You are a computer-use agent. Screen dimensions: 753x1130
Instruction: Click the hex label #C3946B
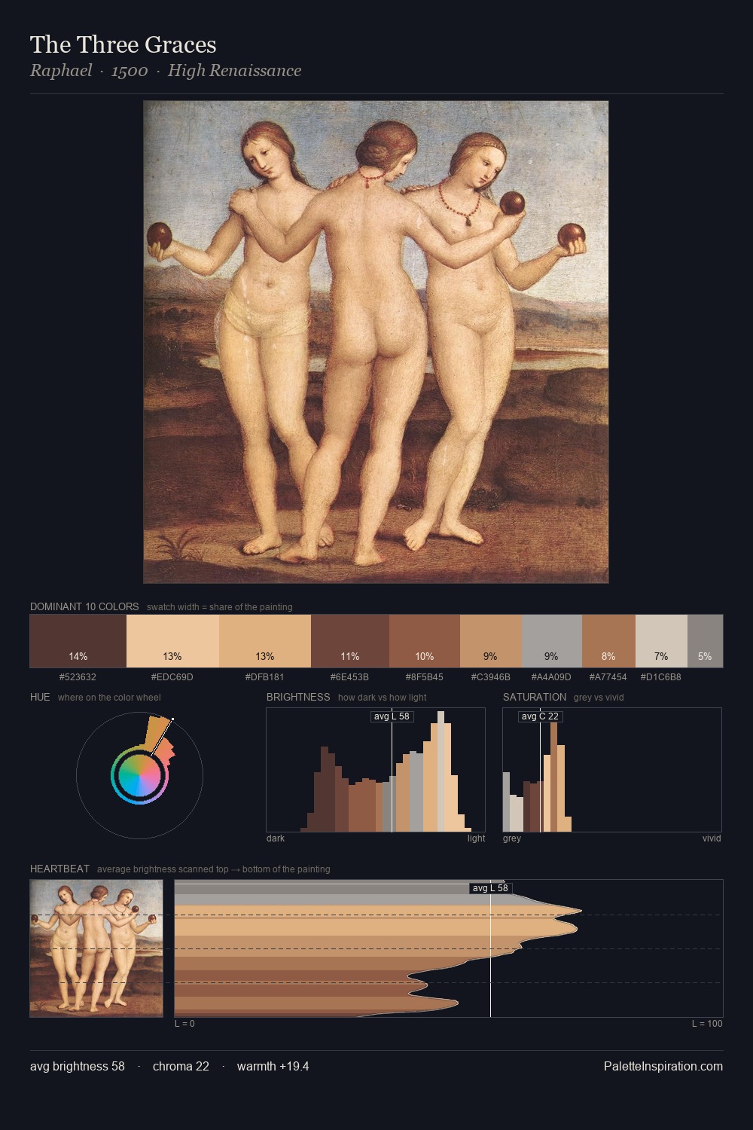coord(490,676)
